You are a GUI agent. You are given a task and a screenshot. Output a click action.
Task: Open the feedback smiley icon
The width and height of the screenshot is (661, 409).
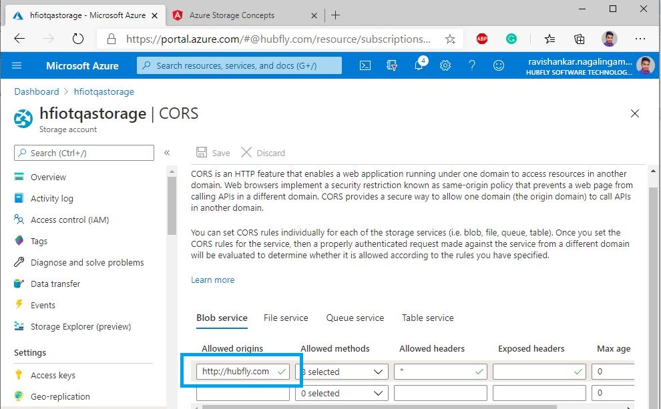pos(499,65)
